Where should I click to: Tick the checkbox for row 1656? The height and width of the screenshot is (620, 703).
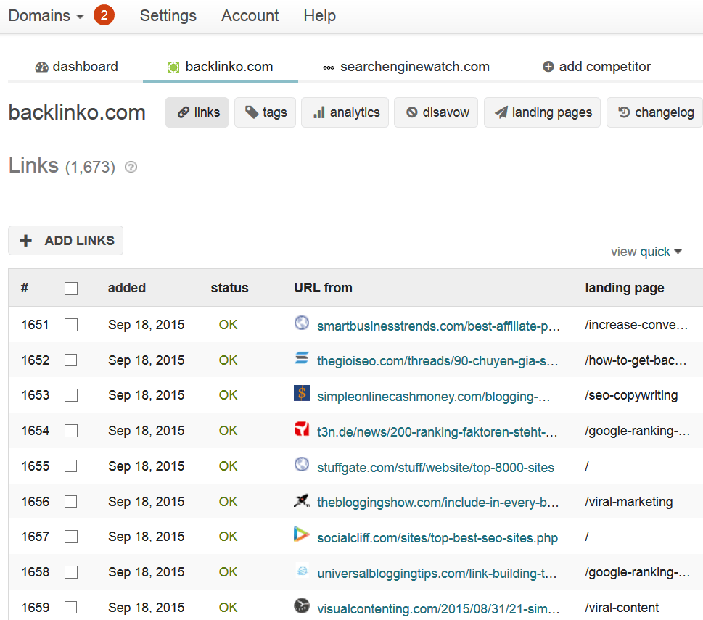tap(71, 502)
